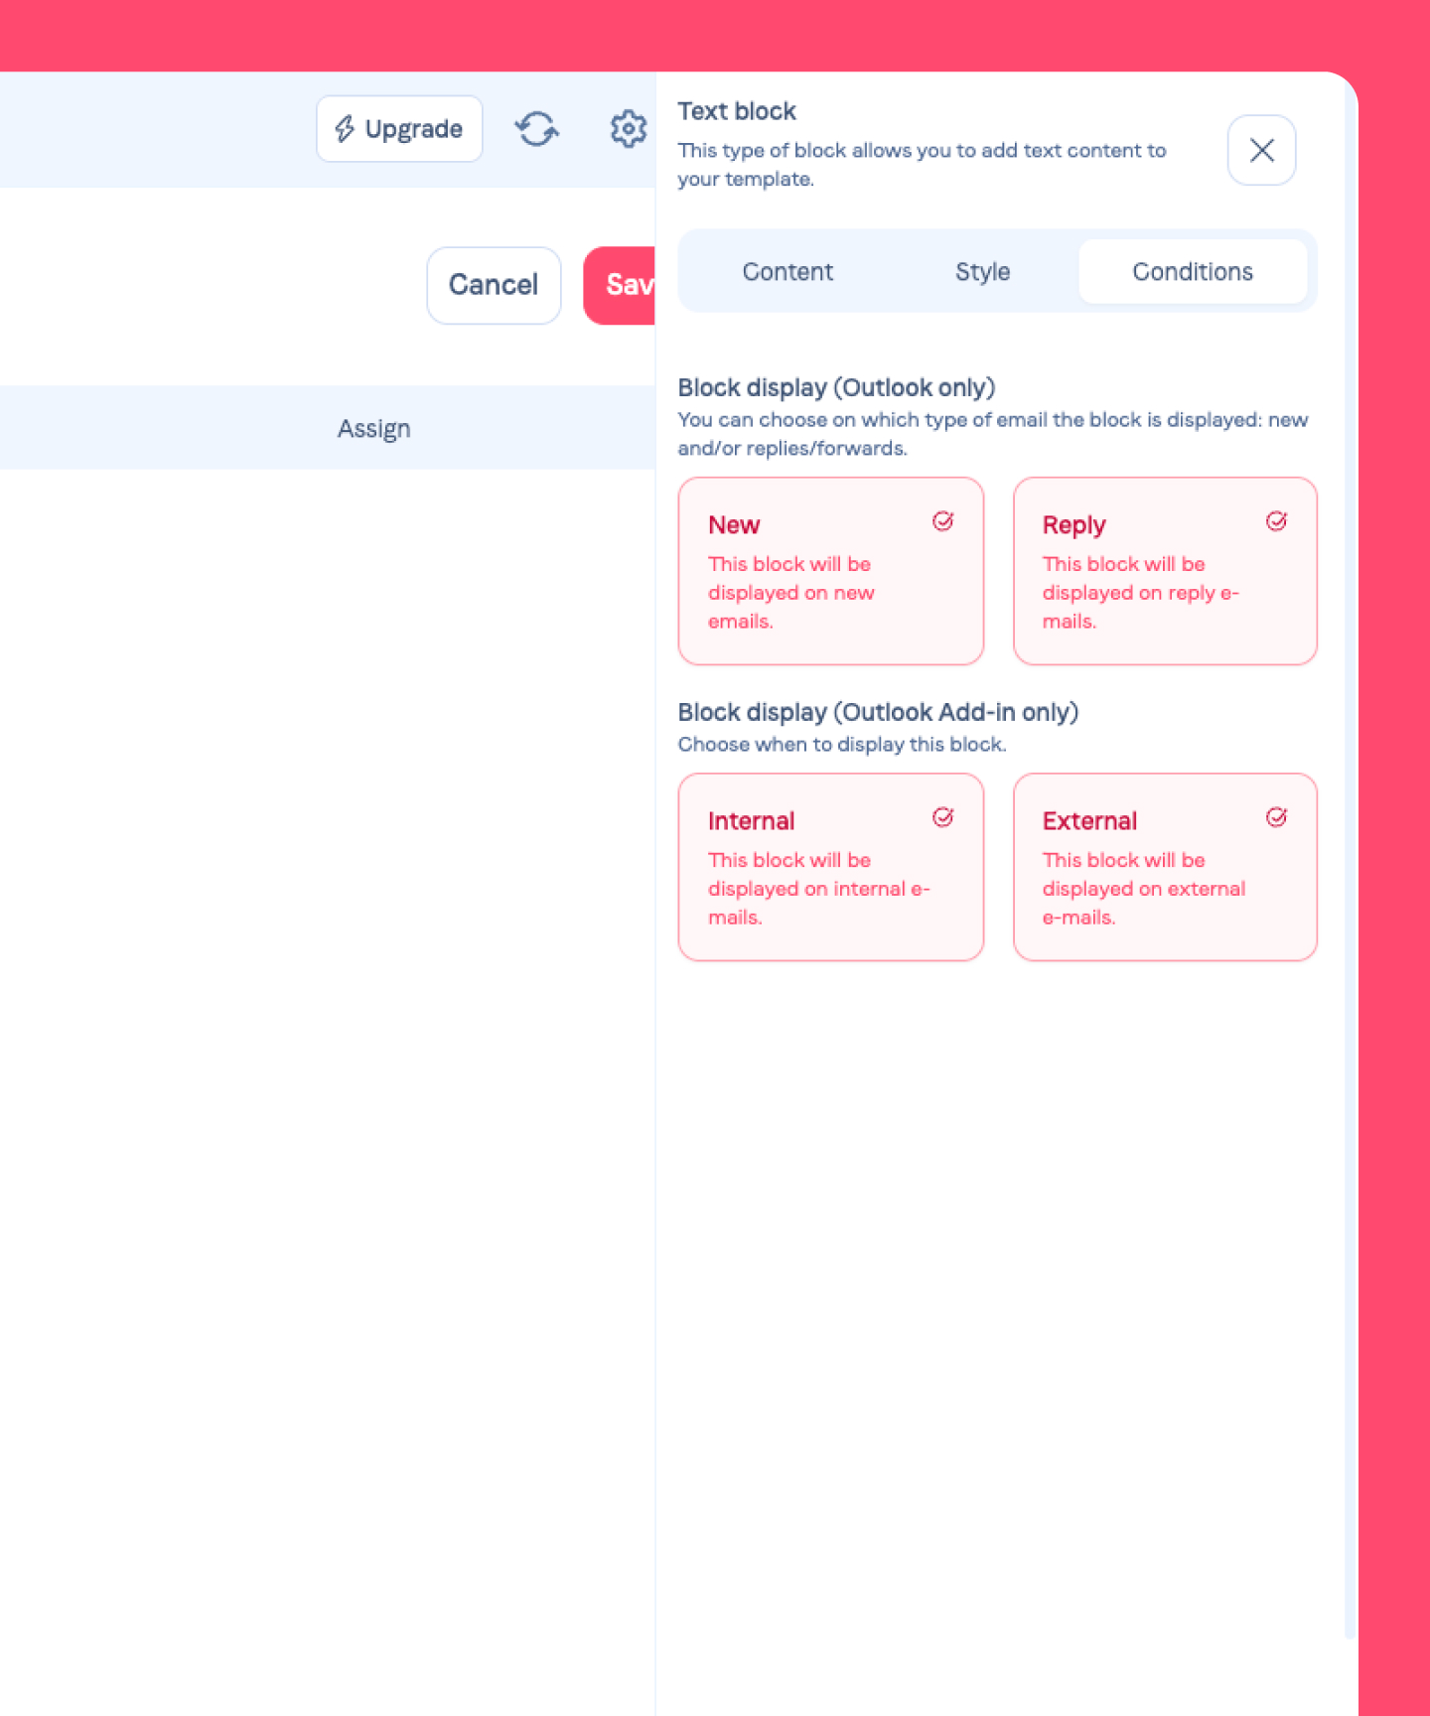This screenshot has height=1716, width=1430.
Task: Switch to the Content tab
Action: 787,271
